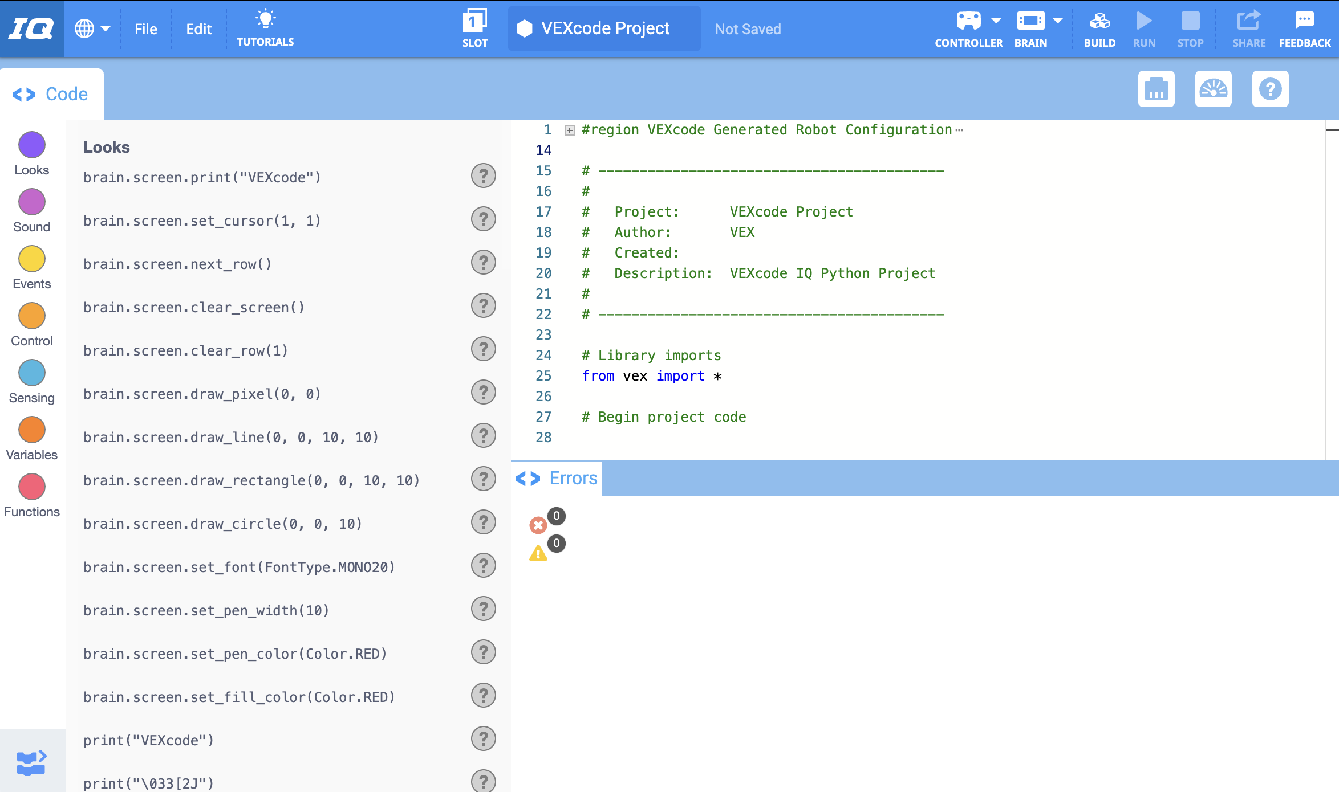Open the device dashboard gauge icon
The height and width of the screenshot is (792, 1339).
click(1214, 89)
